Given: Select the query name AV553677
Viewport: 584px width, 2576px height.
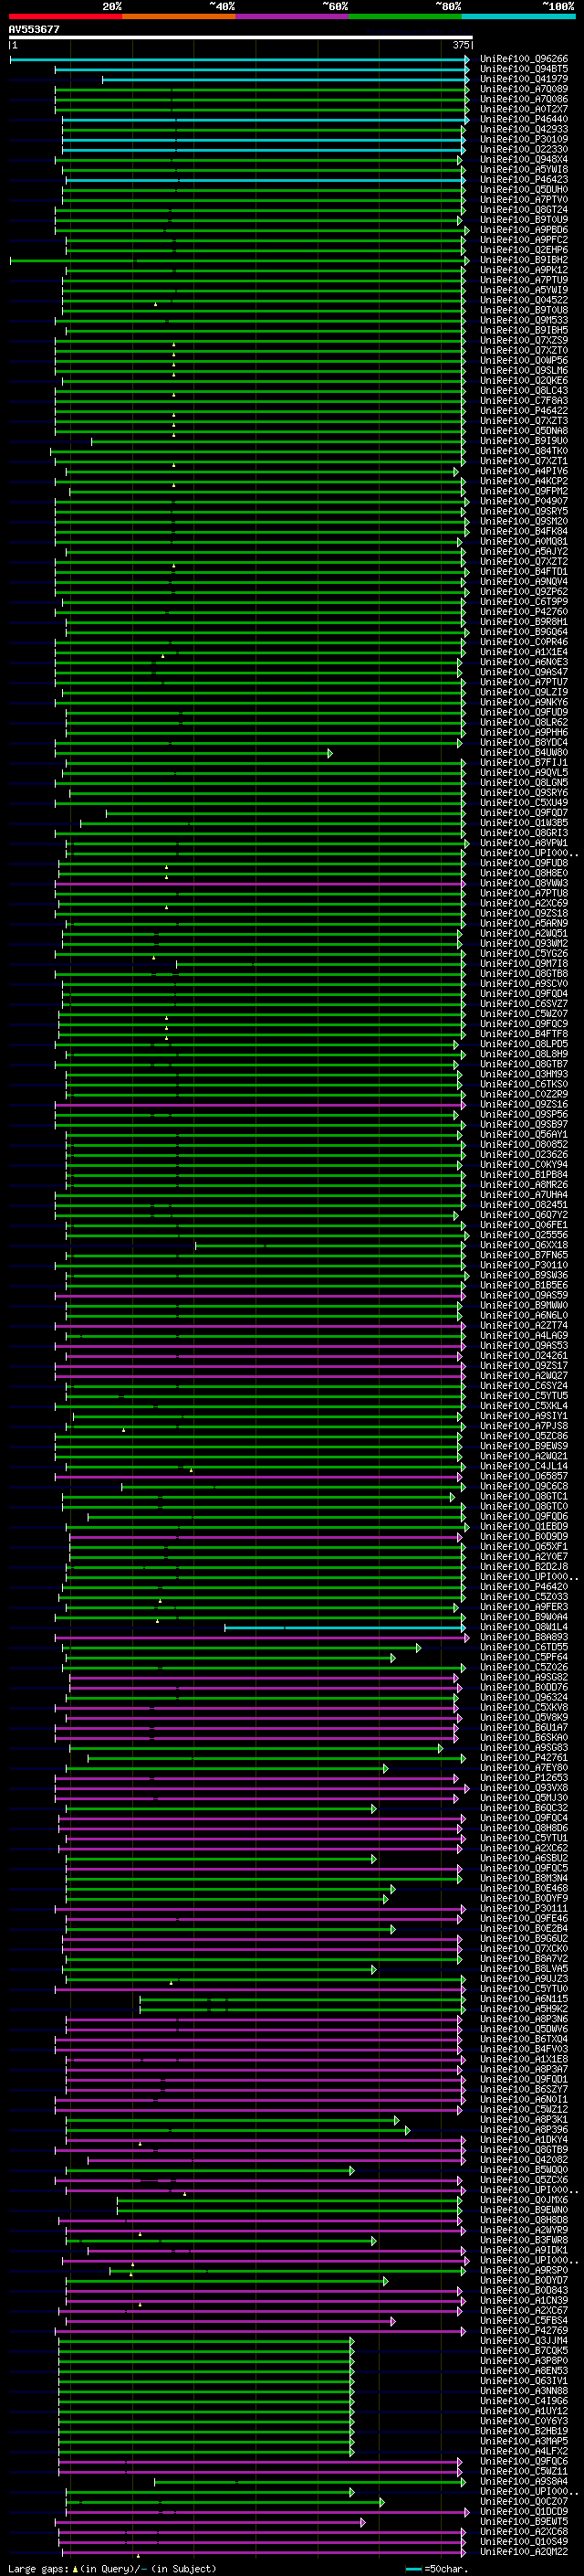Looking at the screenshot, I should coord(34,29).
